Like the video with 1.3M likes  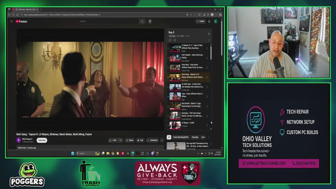113,140
